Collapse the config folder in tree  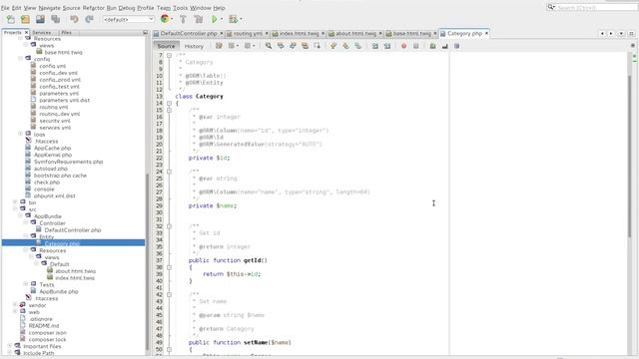(20, 59)
